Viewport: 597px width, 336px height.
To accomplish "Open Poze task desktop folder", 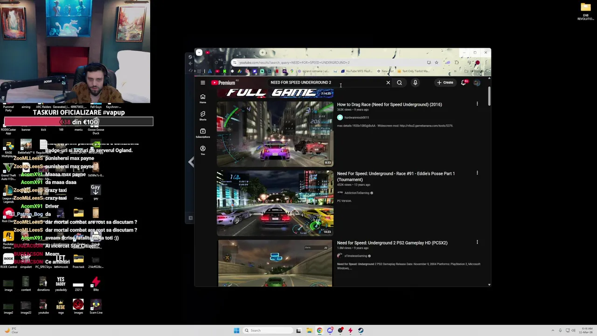I will tap(78, 261).
